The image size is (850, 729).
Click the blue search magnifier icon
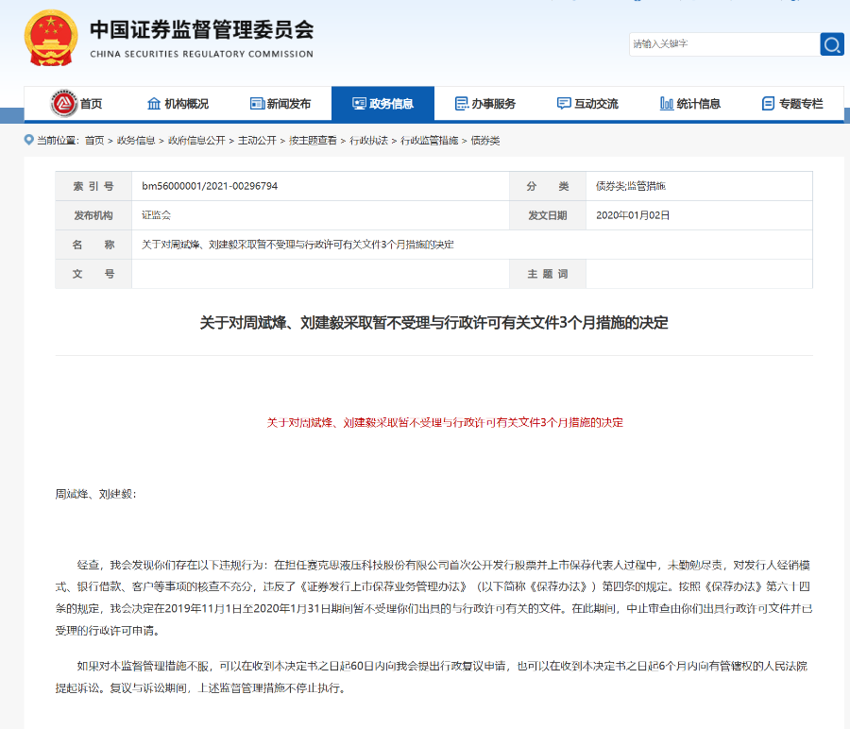tap(831, 44)
